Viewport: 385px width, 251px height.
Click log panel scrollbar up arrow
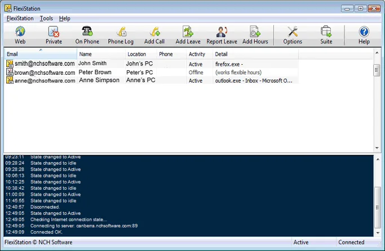point(378,159)
